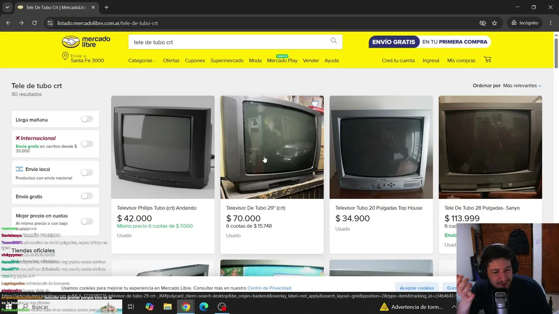Open Task View on the taskbar
Screen dimensions: 559x314
coord(131,307)
